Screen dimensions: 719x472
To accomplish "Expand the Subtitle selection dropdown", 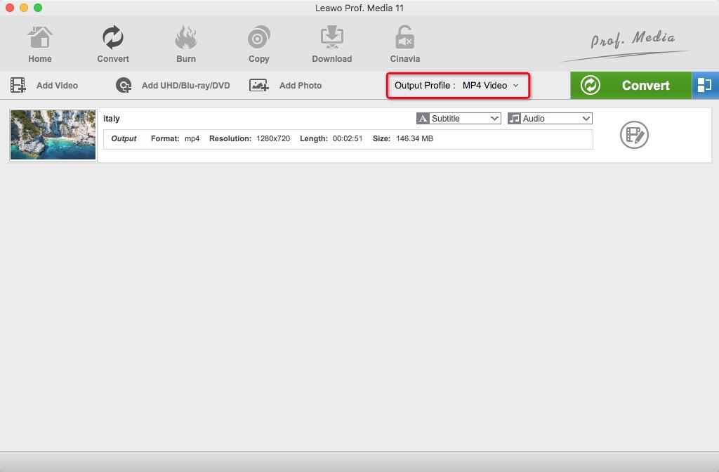I will click(457, 118).
